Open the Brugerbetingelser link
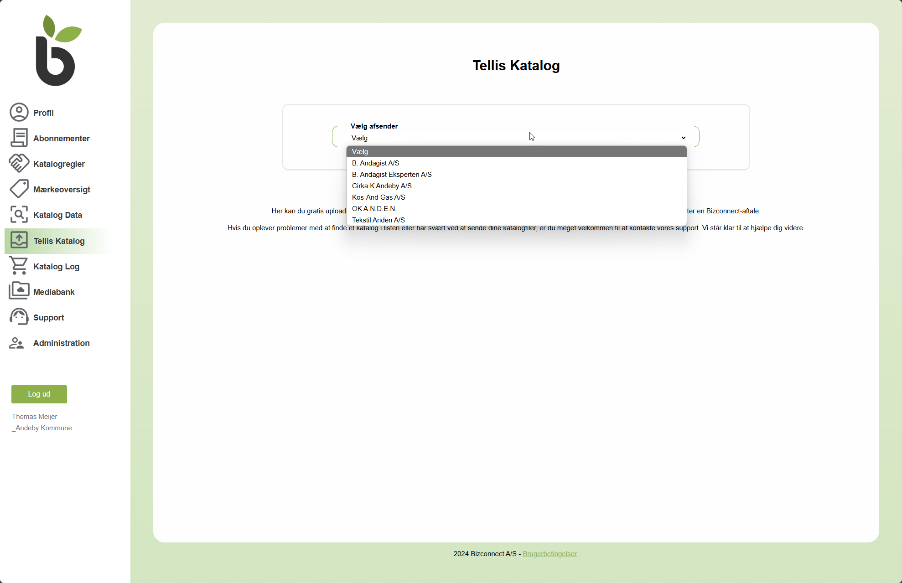 tap(549, 554)
